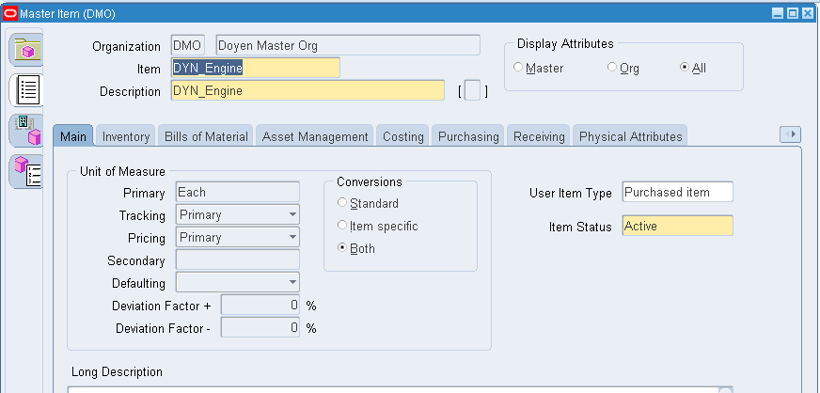Open the Tracking dropdown
820x393 pixels.
238,214
